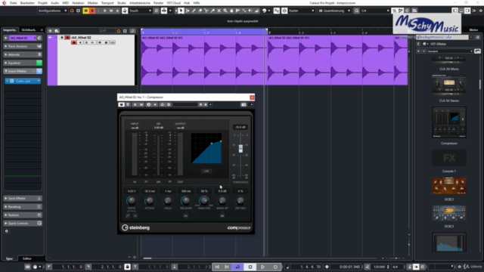Click the Record transport button
The image size is (484, 272).
[x=275, y=267]
